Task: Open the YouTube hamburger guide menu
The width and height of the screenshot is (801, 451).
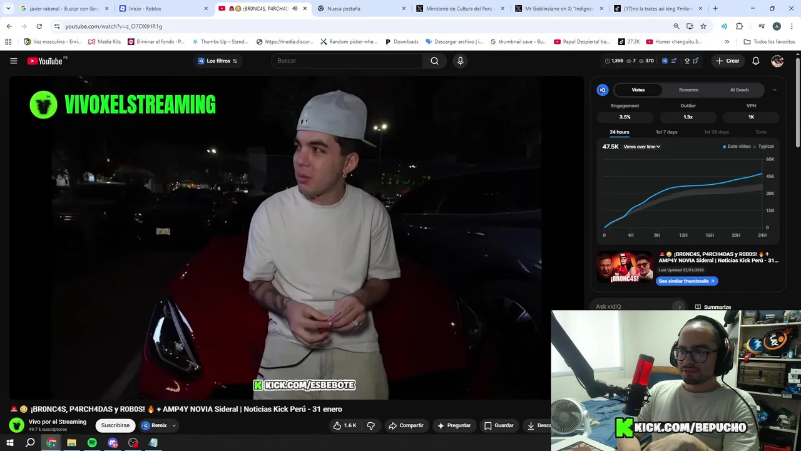Action: [x=13, y=61]
